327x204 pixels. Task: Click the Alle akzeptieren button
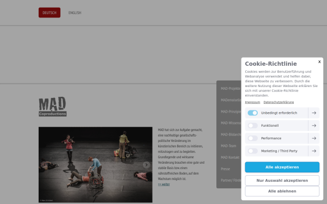282,167
